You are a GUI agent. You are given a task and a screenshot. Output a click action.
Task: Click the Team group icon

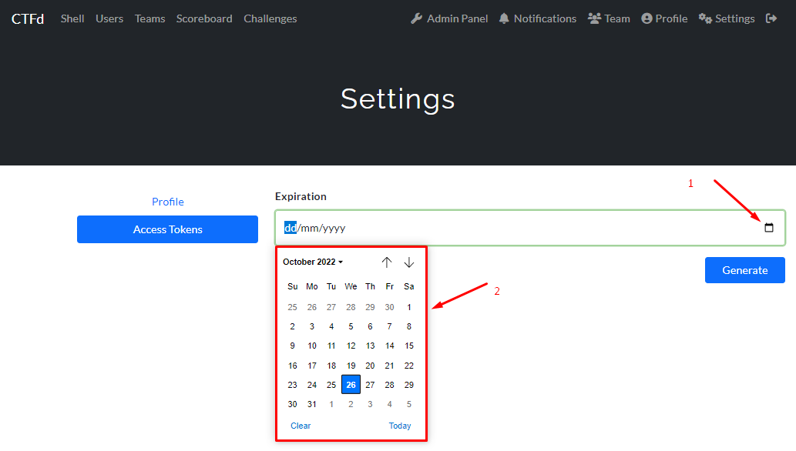[x=594, y=18]
